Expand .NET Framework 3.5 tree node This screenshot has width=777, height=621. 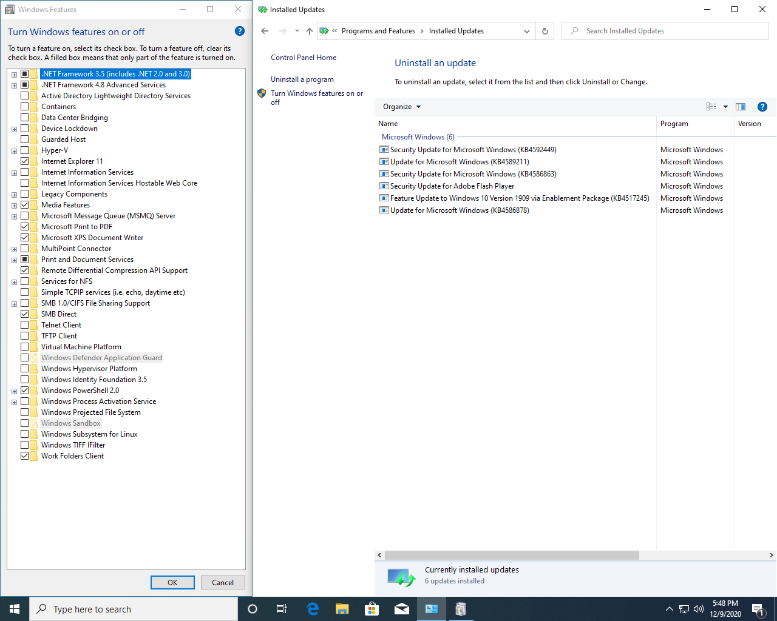pyautogui.click(x=14, y=75)
